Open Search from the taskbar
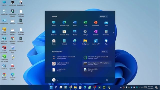 (56, 87)
